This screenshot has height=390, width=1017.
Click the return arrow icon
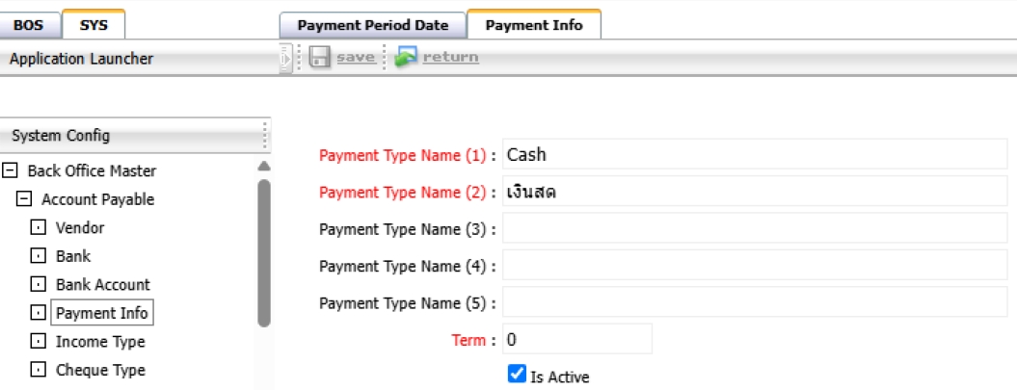pyautogui.click(x=406, y=58)
